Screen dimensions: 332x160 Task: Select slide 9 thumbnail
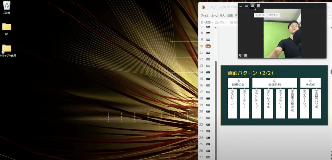pyautogui.click(x=208, y=40)
